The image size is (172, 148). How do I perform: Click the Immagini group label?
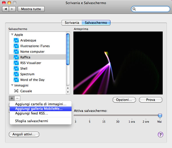21,85
